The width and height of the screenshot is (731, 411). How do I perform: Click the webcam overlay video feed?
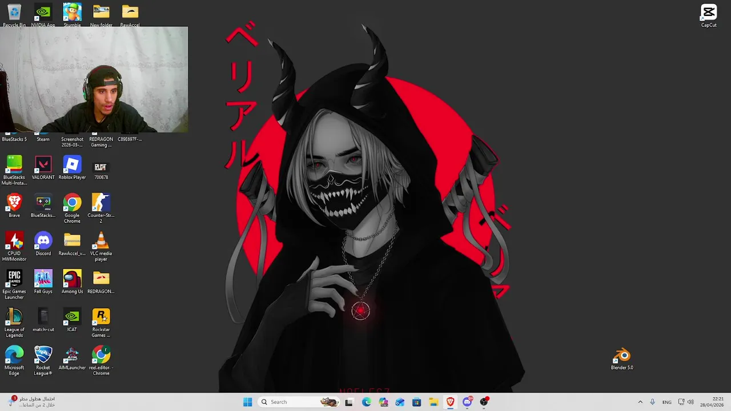pyautogui.click(x=94, y=79)
